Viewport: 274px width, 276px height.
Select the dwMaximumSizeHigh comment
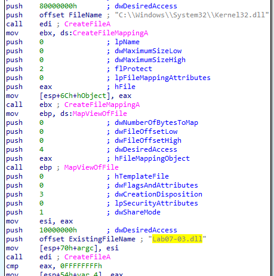click(150, 60)
